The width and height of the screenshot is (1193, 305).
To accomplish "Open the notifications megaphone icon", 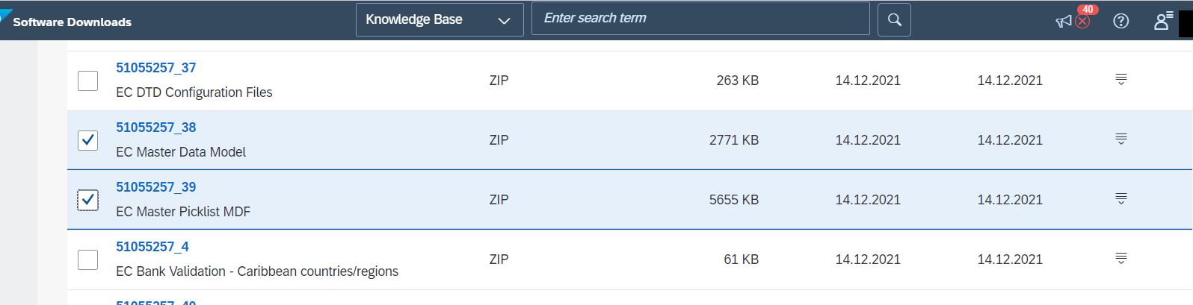I will [x=1064, y=22].
